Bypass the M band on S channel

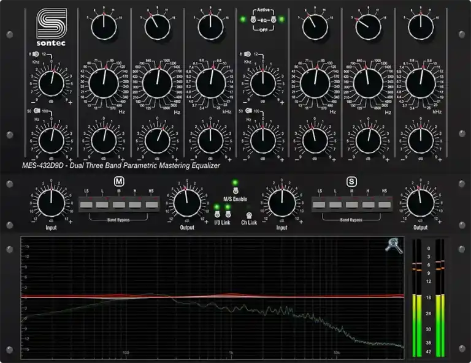click(352, 204)
